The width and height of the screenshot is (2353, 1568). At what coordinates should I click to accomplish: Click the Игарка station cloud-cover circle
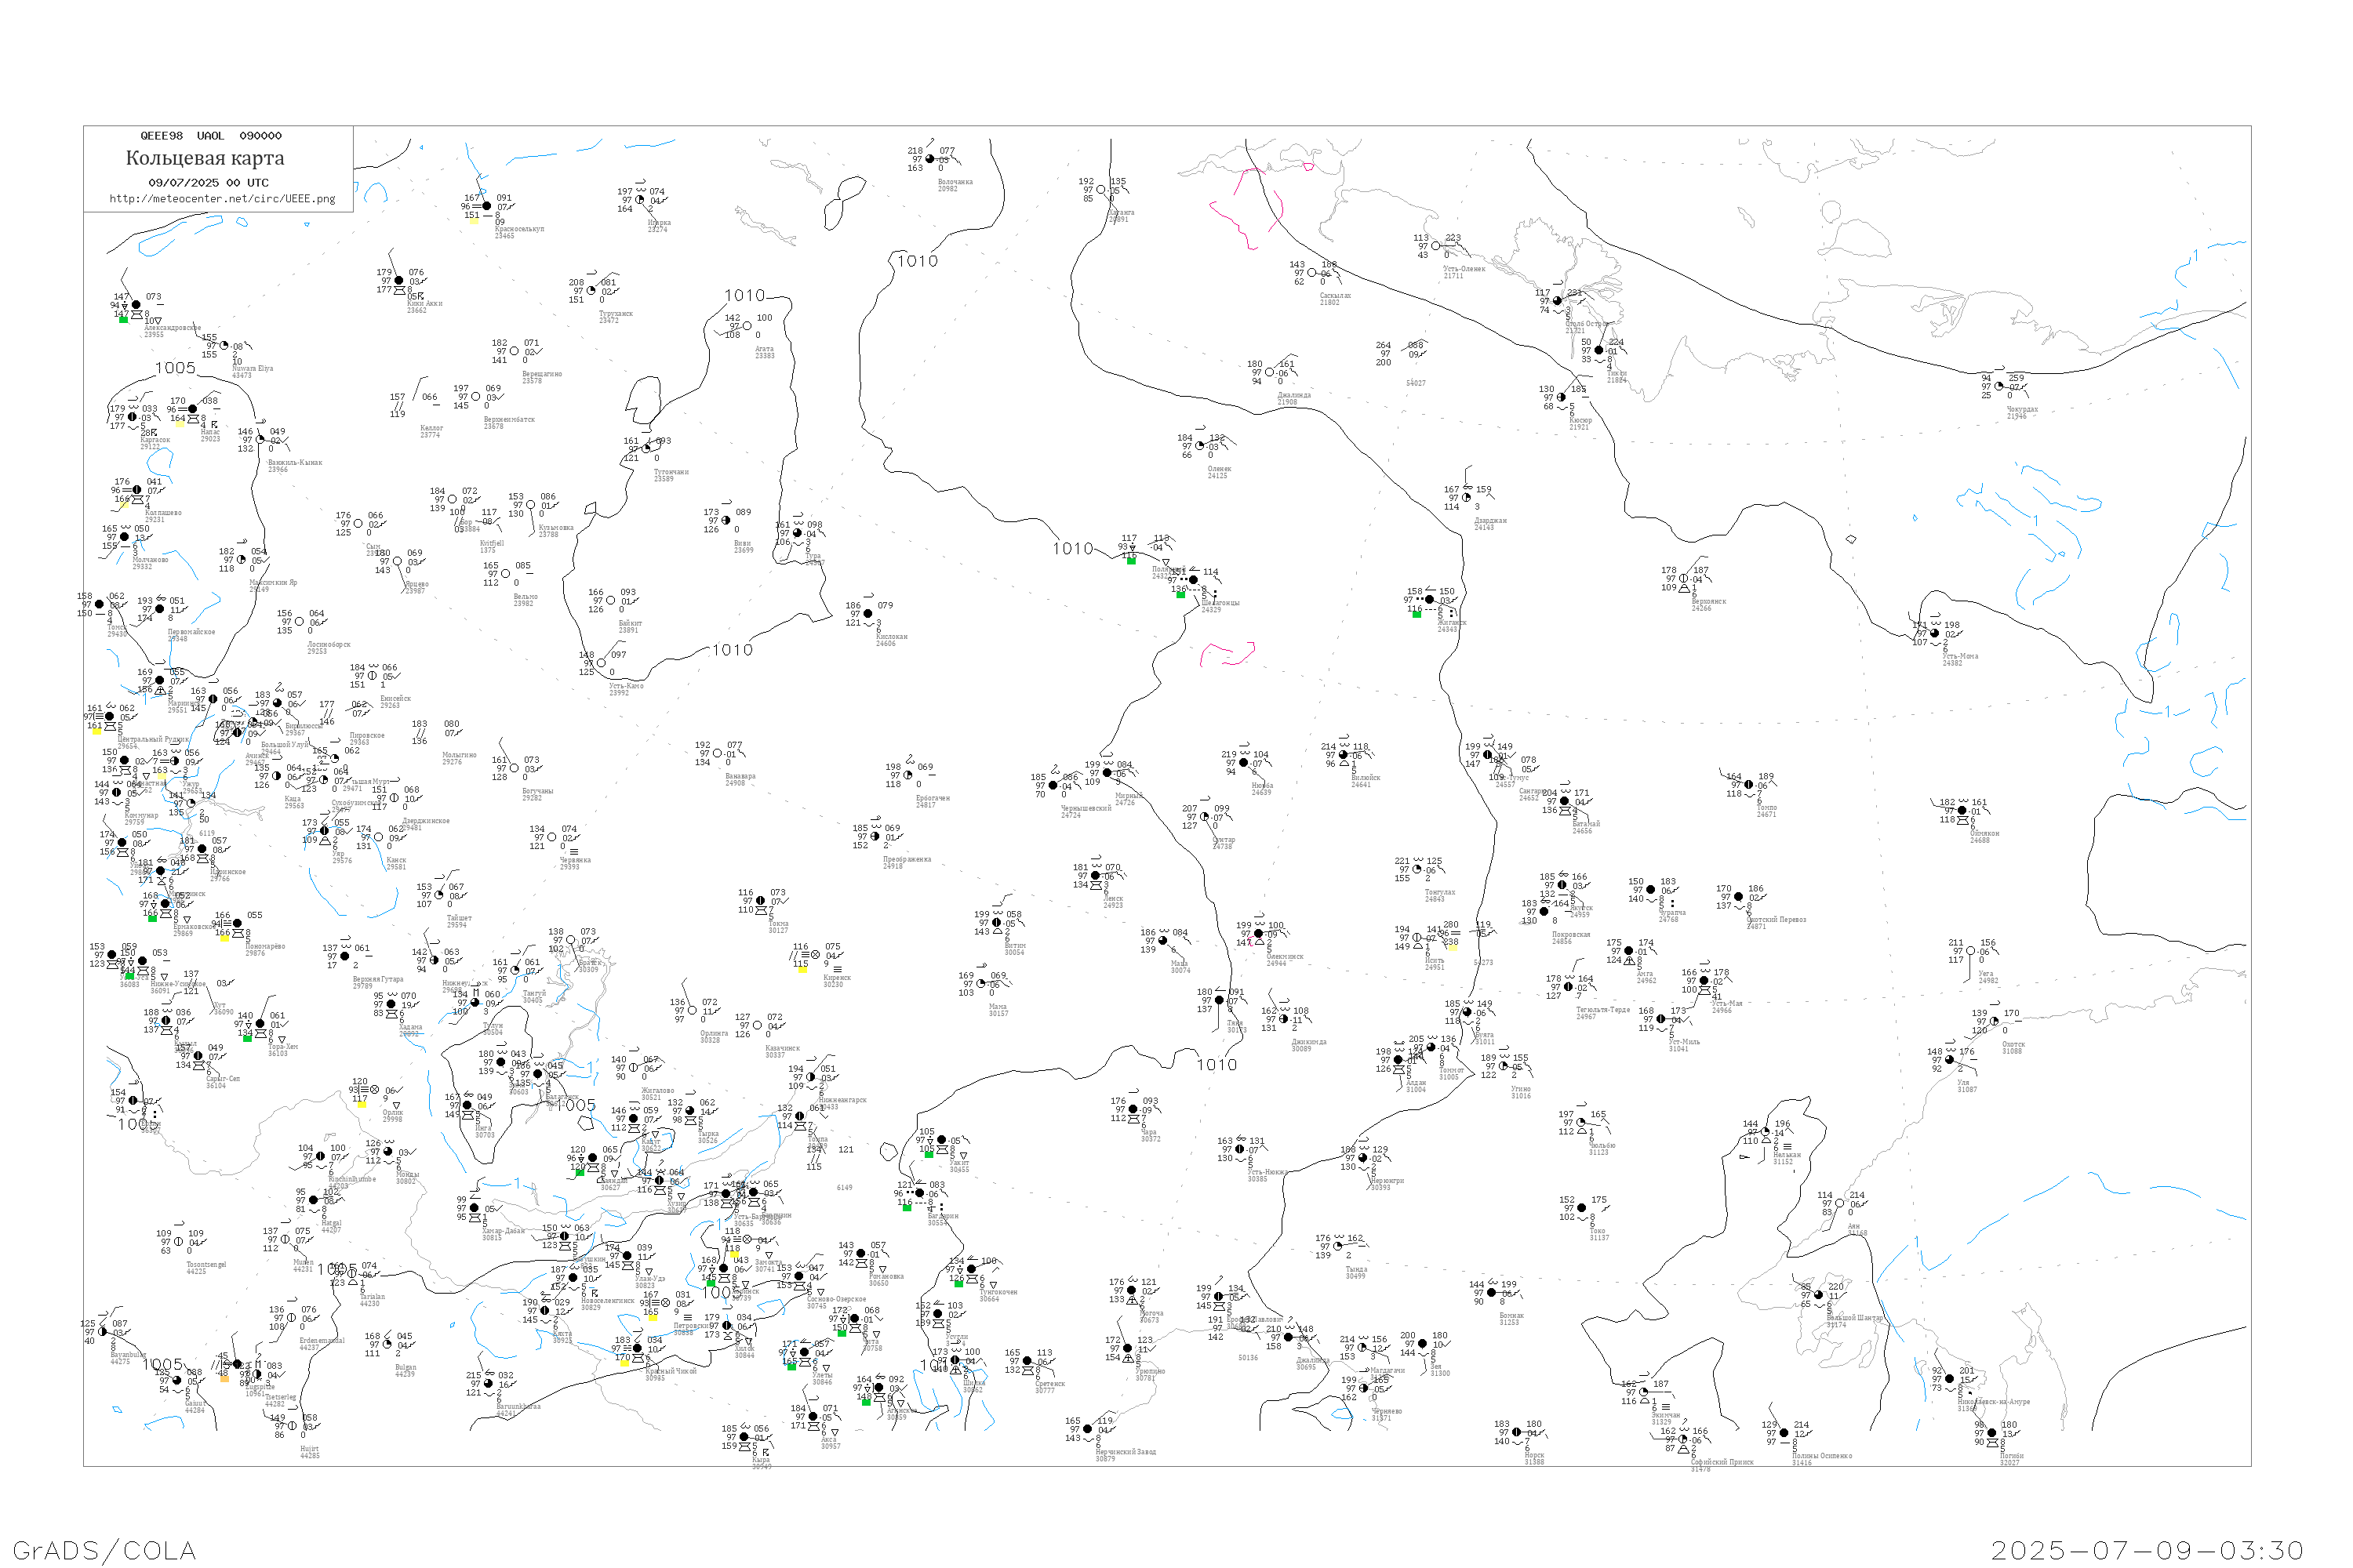pyautogui.click(x=640, y=200)
